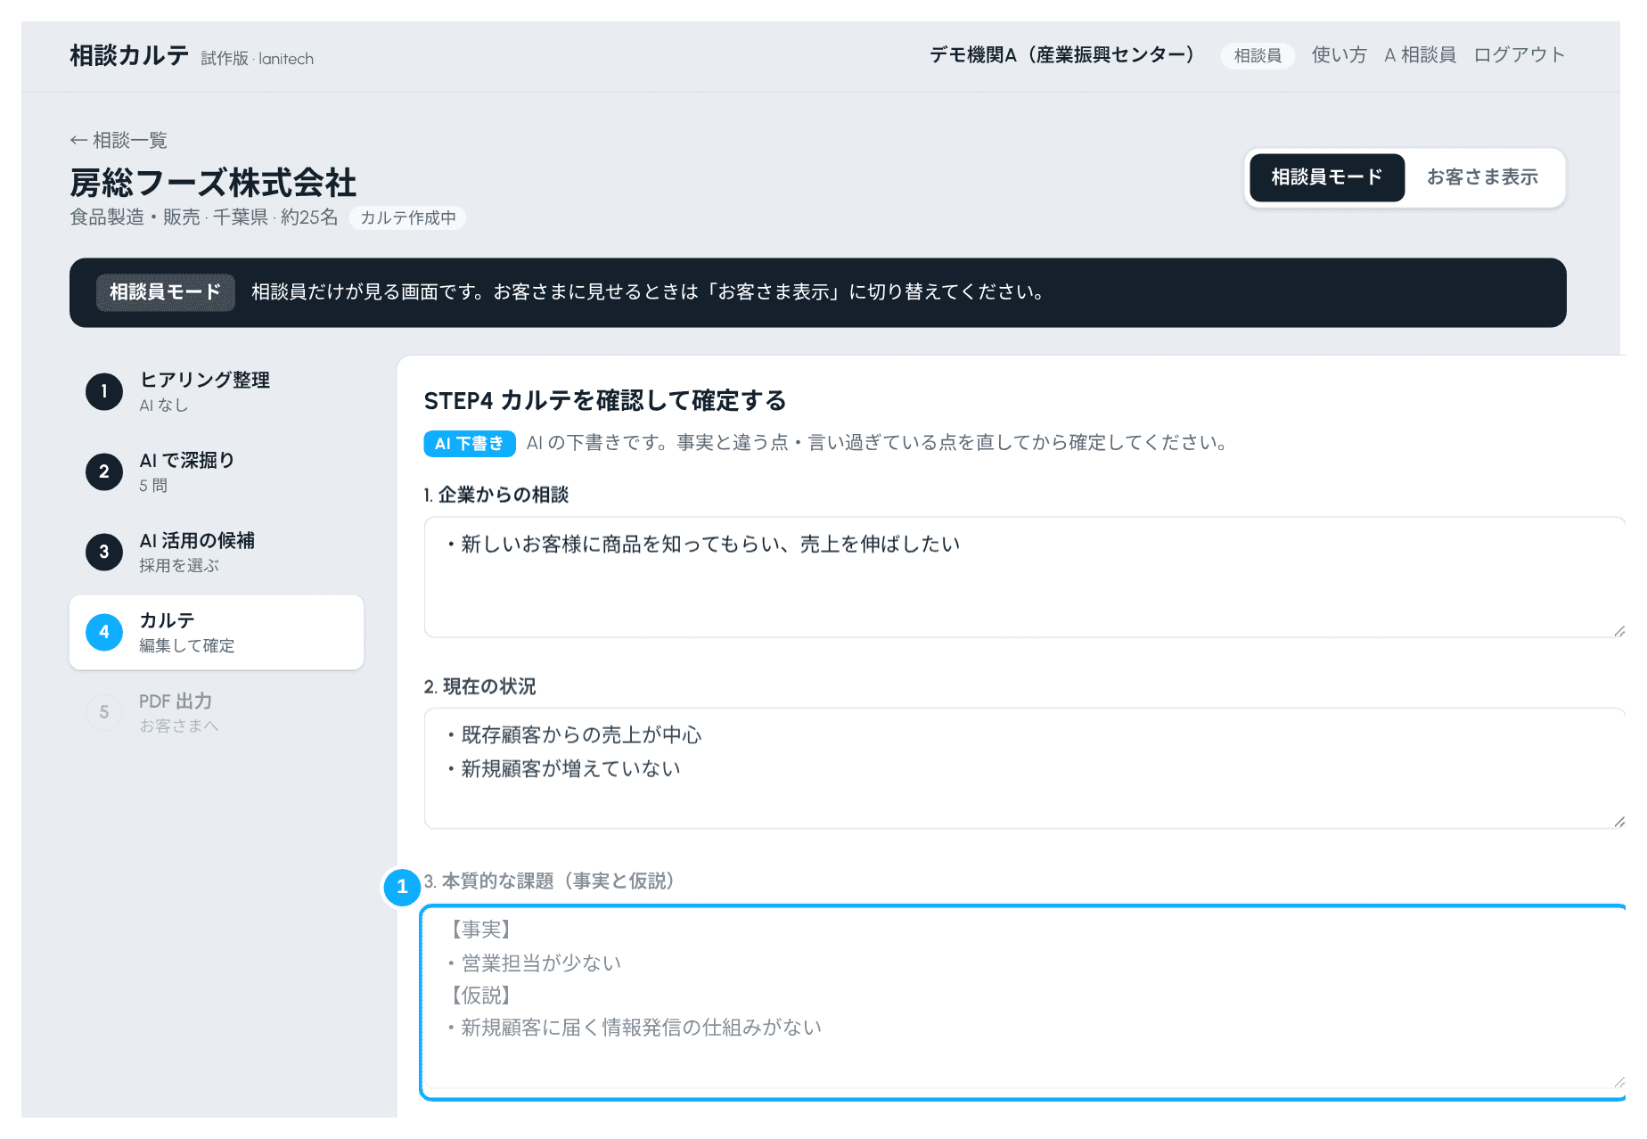Click the 2. 現在の状況 label

tap(480, 686)
